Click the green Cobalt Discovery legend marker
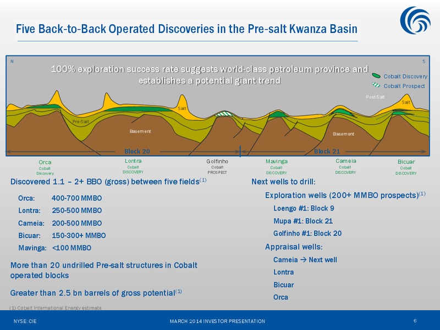Image resolution: width=440 pixels, height=330 pixels. coord(376,75)
